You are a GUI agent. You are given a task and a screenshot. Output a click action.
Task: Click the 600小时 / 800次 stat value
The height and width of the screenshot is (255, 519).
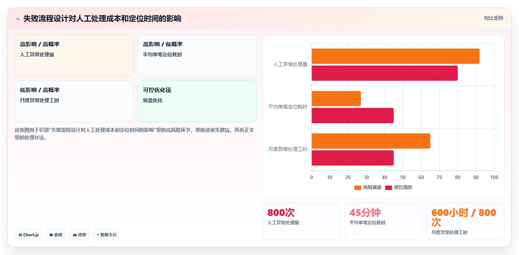(x=464, y=217)
